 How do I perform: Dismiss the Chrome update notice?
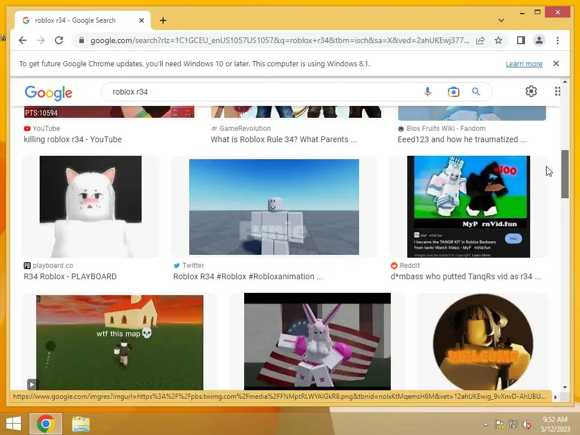click(556, 63)
